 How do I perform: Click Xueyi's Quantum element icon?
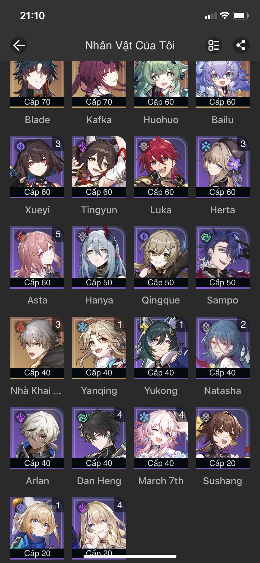click(20, 146)
